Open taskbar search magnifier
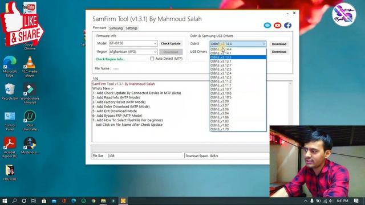 14,201
